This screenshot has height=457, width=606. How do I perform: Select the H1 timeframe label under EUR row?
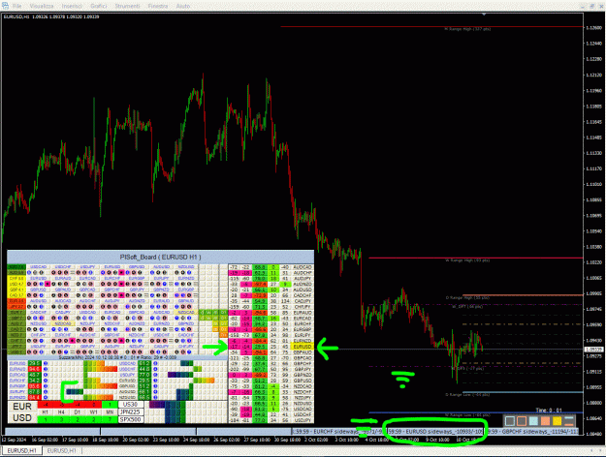pos(46,411)
